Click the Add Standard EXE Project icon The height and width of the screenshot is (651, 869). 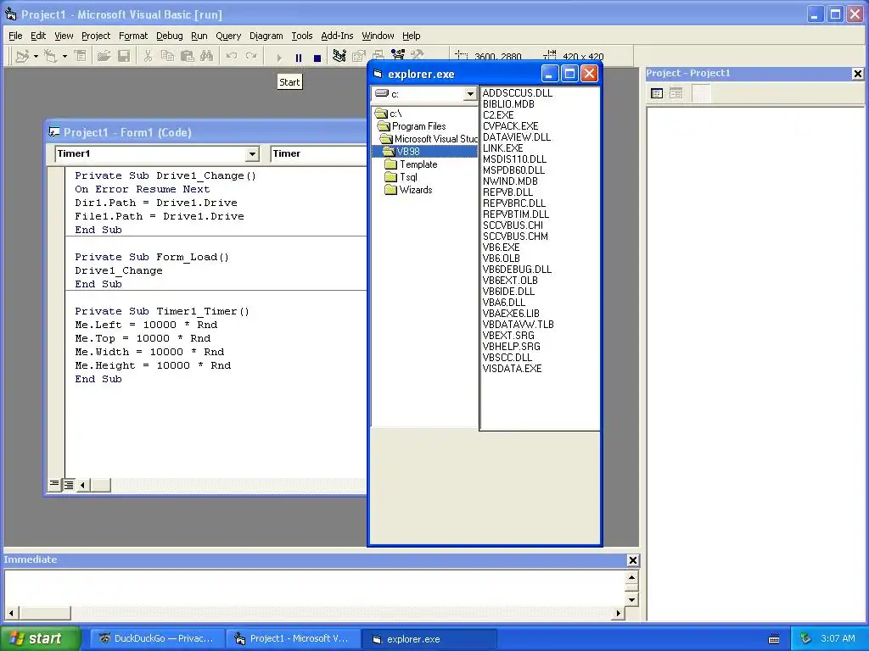pyautogui.click(x=22, y=56)
